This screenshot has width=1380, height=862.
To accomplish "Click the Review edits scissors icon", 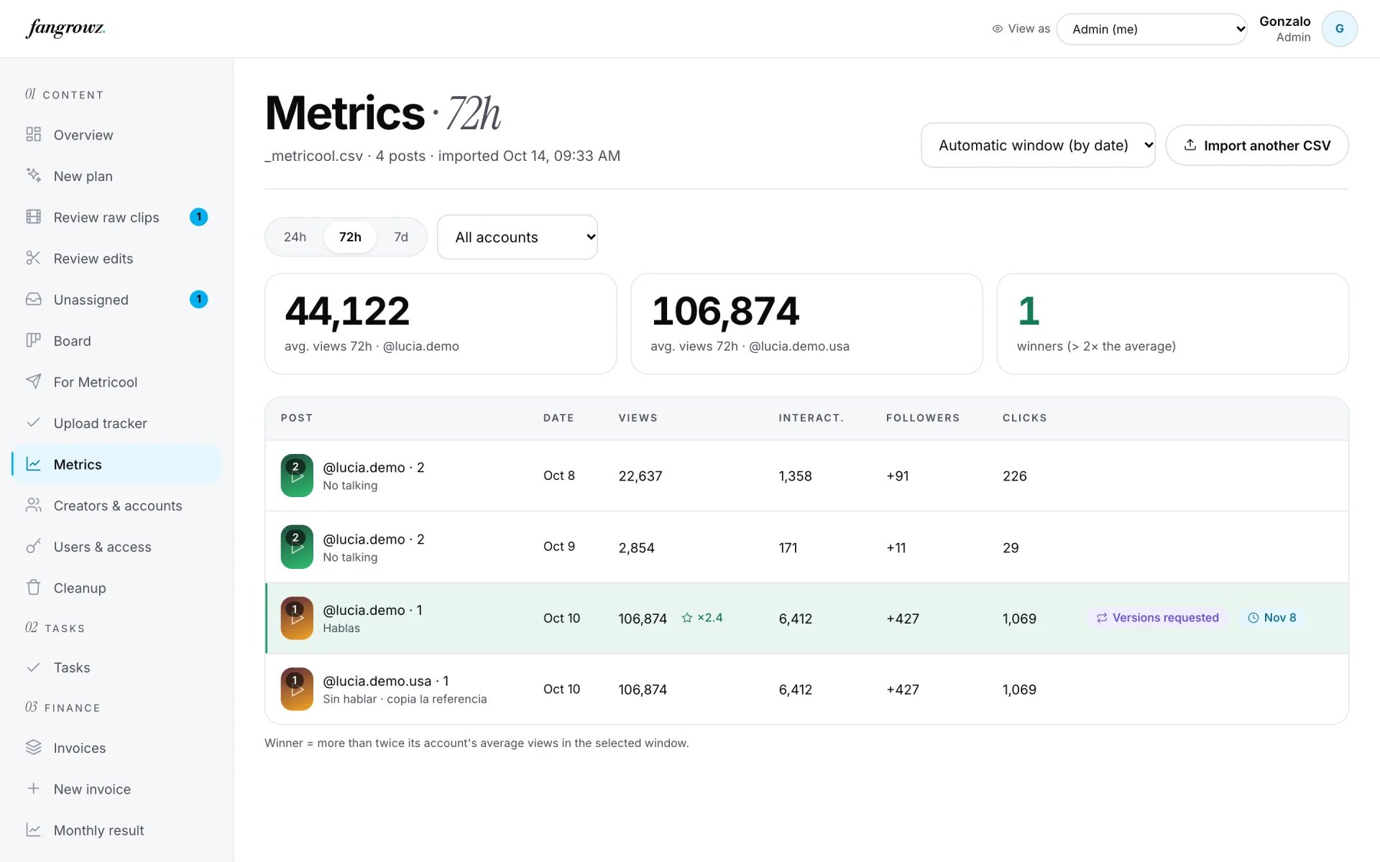I will [33, 258].
